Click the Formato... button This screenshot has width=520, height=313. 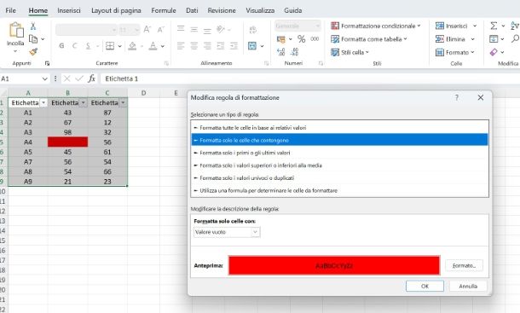pyautogui.click(x=464, y=265)
